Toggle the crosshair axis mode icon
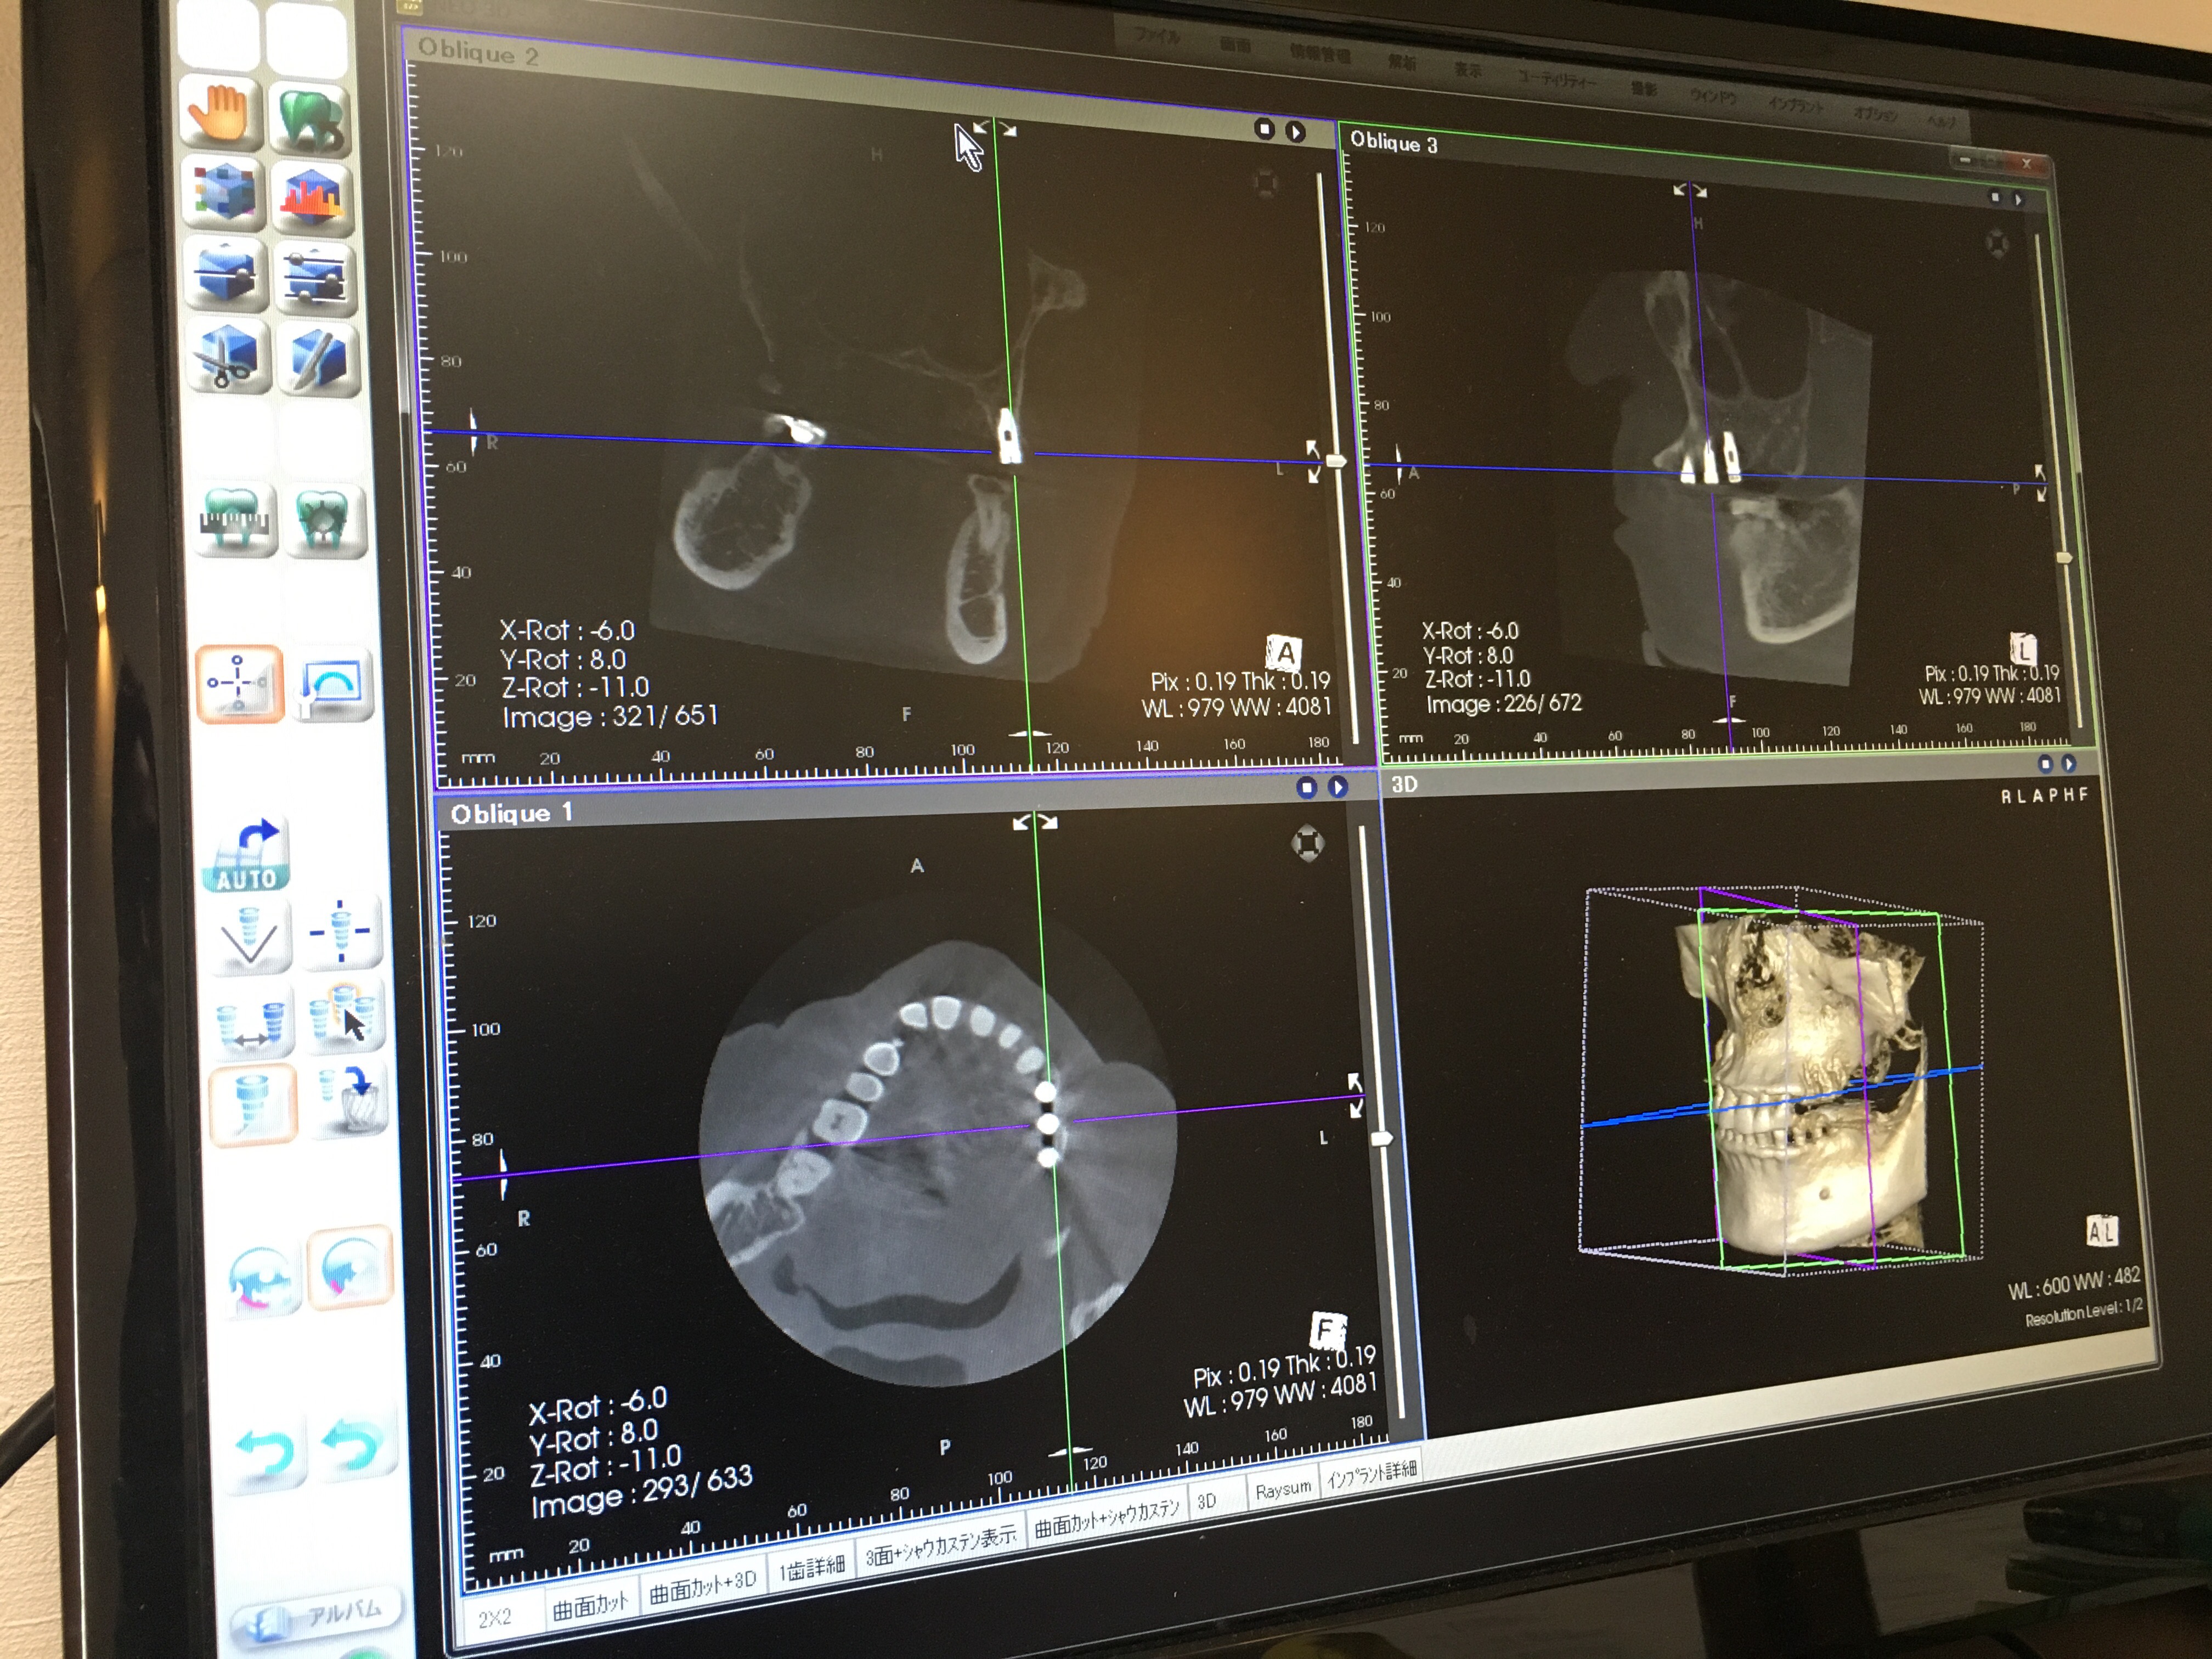Screen dimensions: 2212x1659 [x=239, y=684]
